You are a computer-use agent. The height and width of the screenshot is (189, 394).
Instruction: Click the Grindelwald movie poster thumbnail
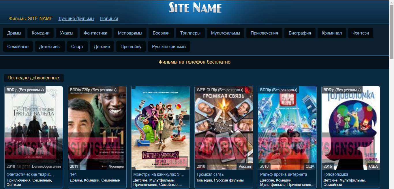coord(34,128)
